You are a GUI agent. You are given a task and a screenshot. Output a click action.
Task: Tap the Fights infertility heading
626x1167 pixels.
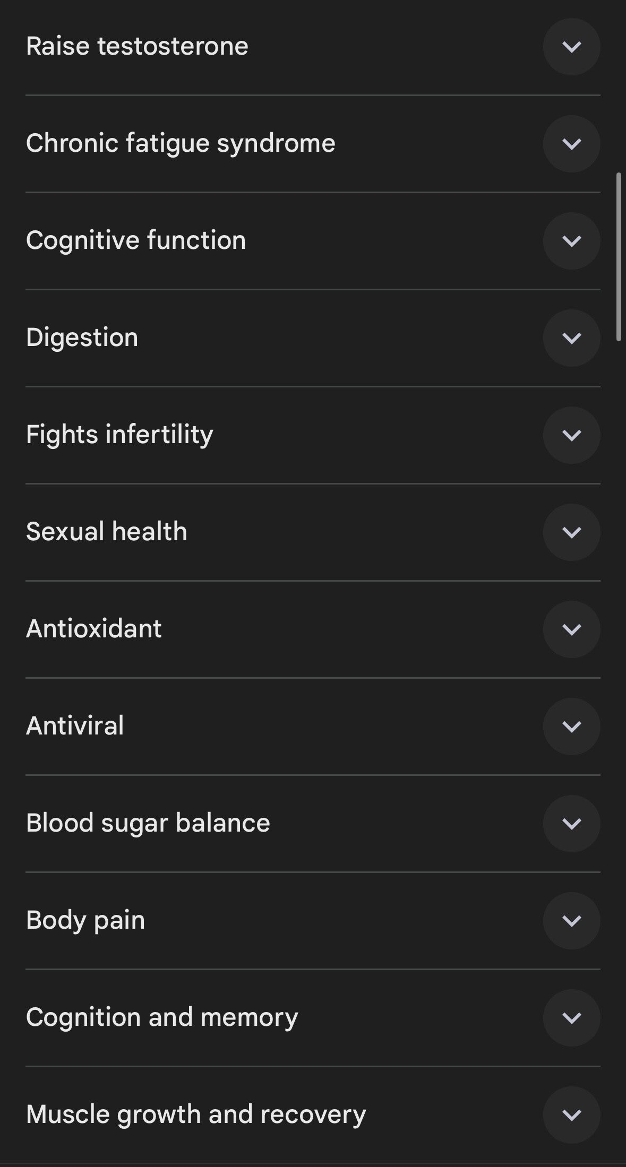click(x=119, y=435)
